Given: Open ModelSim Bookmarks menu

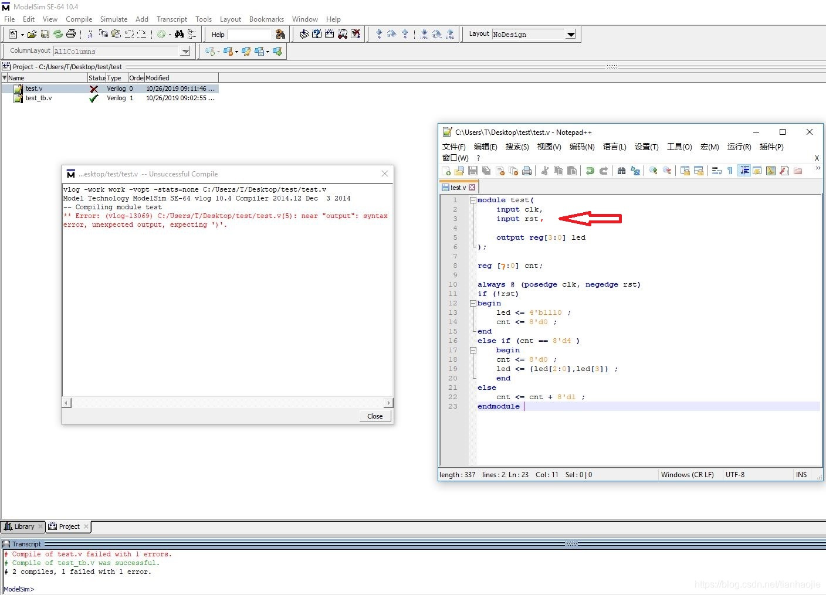Looking at the screenshot, I should [266, 19].
